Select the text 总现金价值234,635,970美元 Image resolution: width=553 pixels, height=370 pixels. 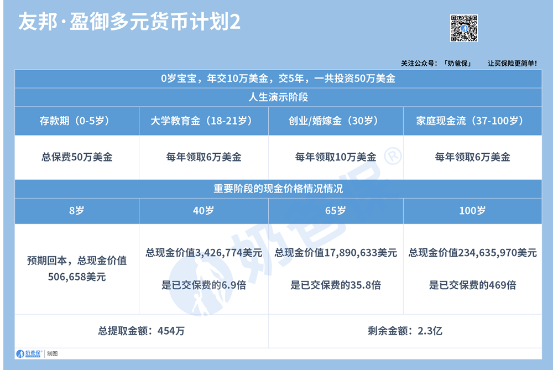click(473, 253)
